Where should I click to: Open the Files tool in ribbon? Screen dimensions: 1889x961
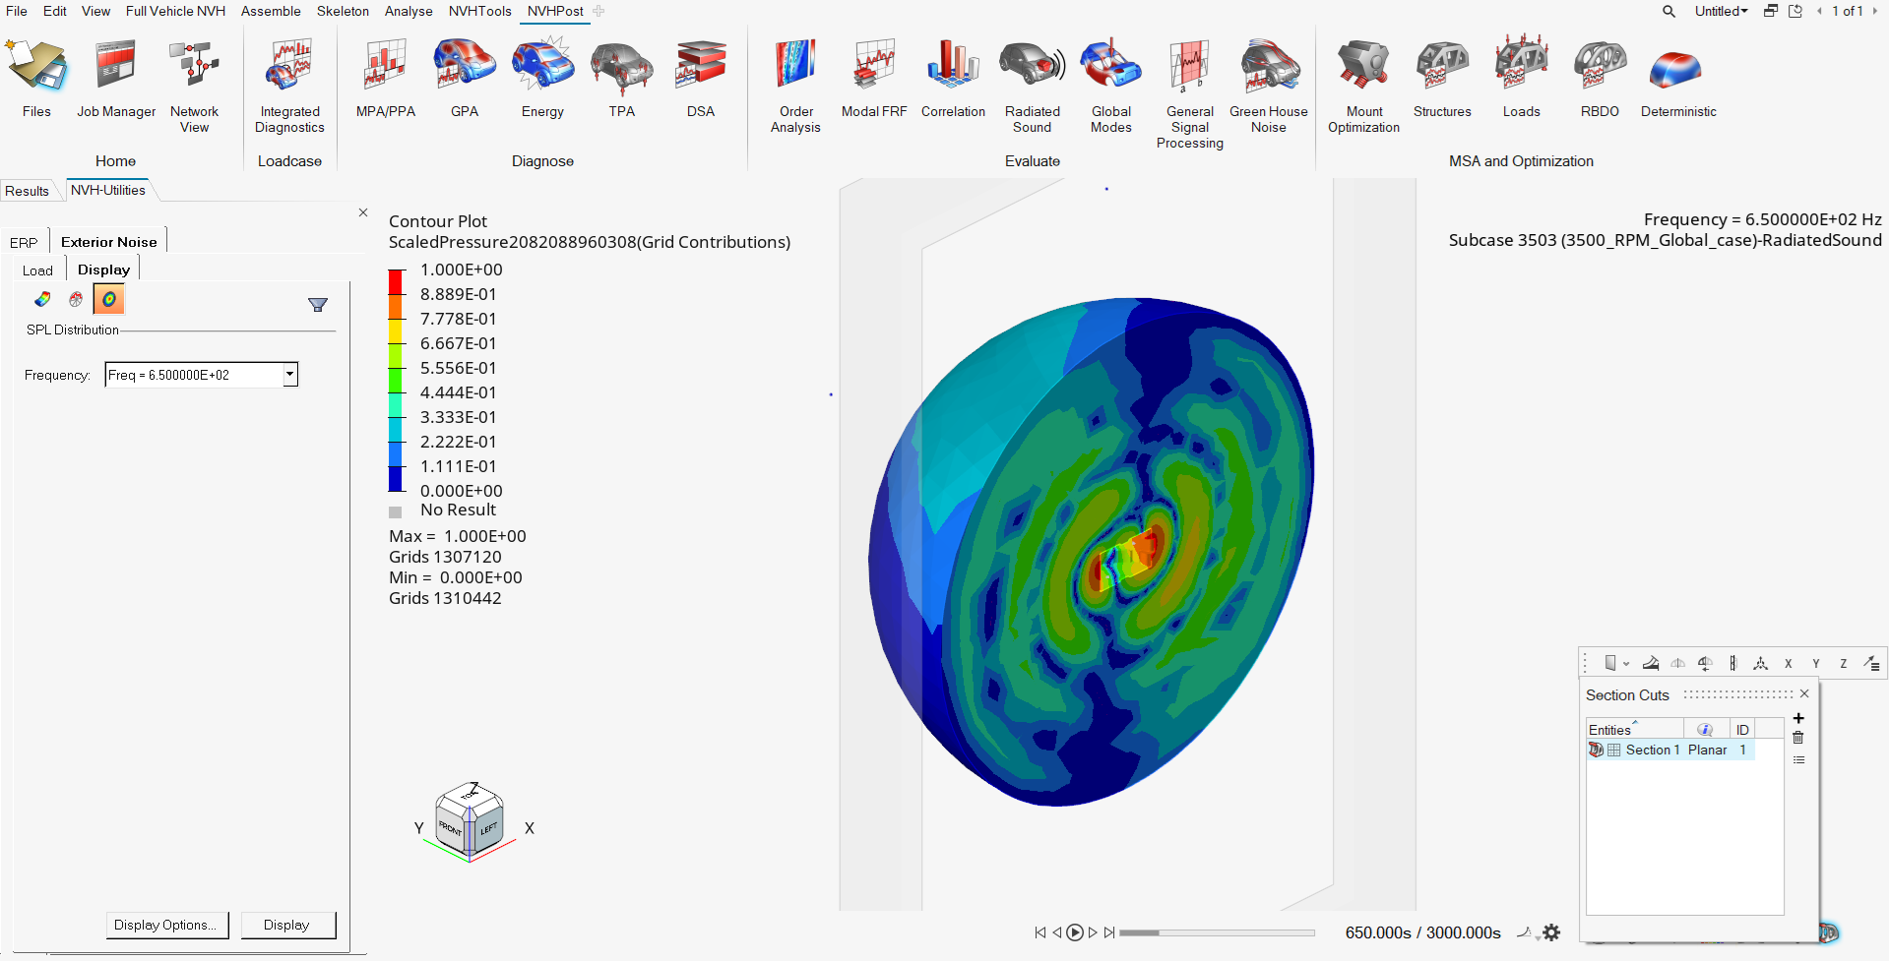pos(36,79)
